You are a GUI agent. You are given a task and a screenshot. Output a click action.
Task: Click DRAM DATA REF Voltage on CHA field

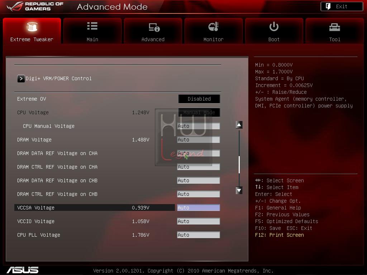(x=199, y=153)
